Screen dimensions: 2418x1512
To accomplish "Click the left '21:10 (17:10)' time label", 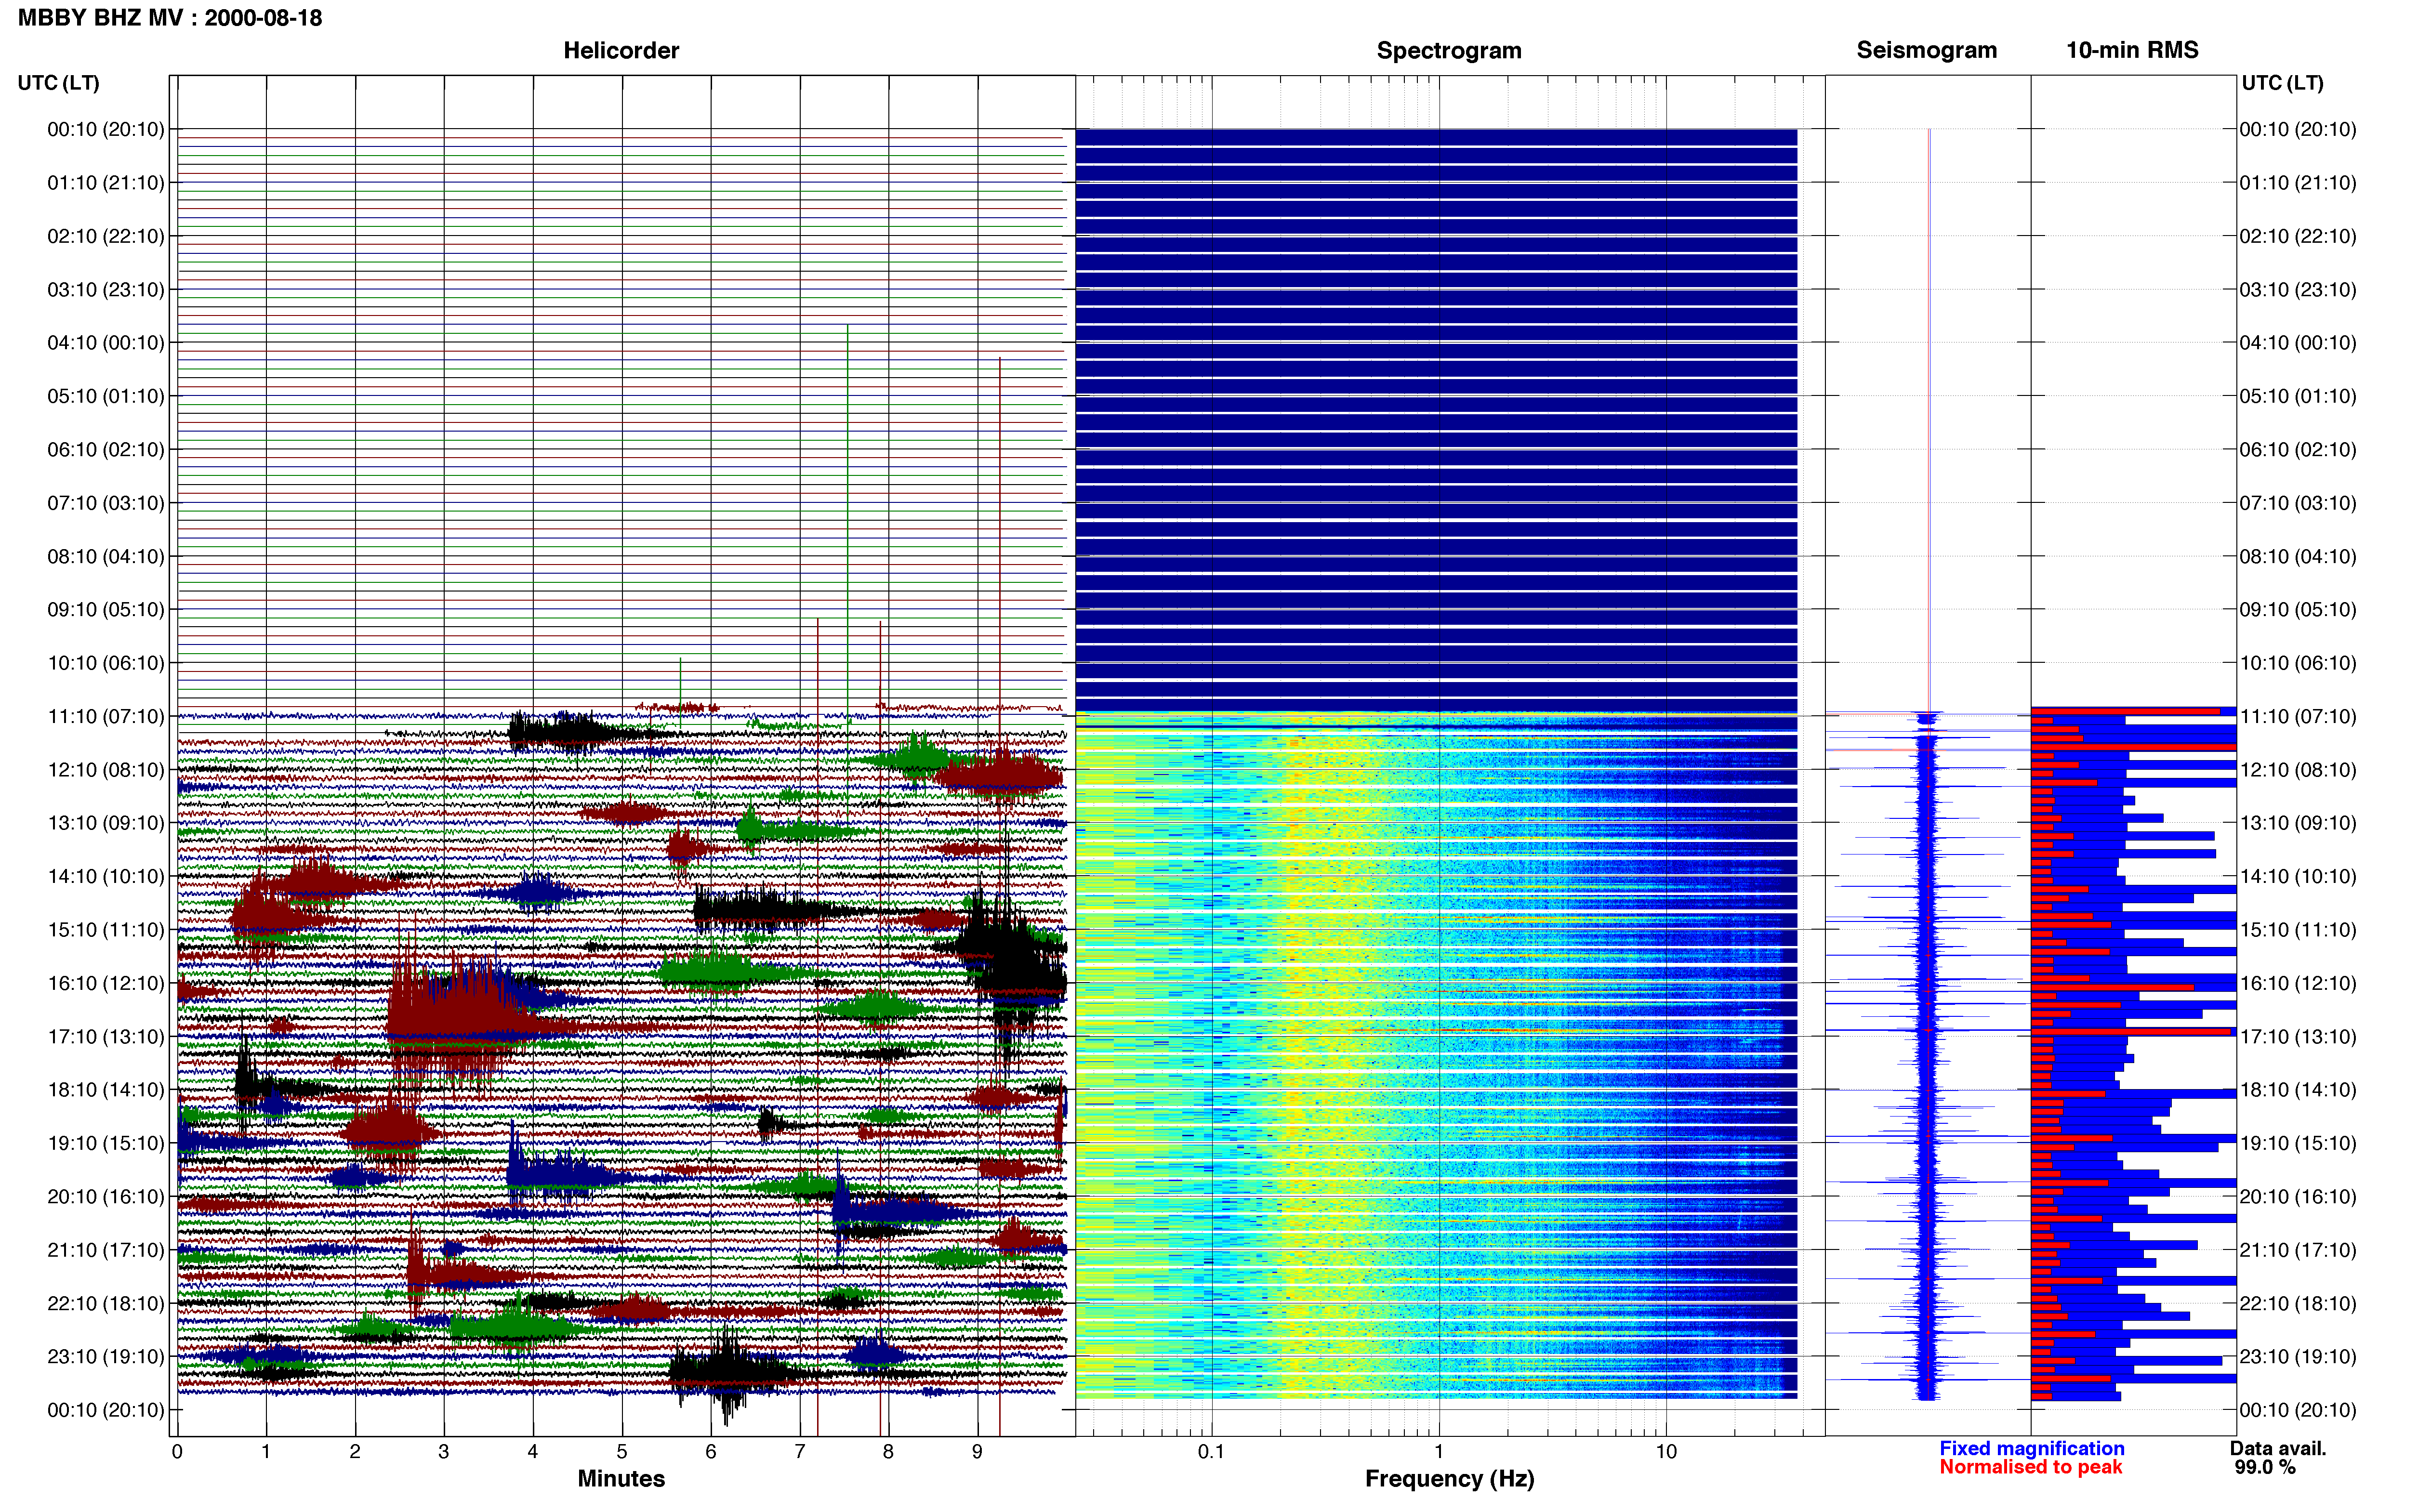I will pos(106,1250).
